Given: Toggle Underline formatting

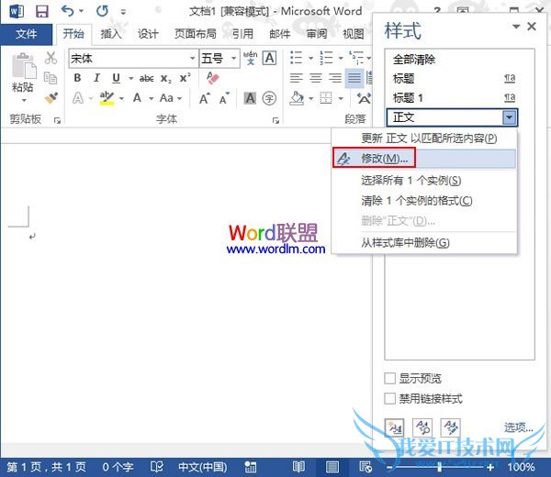Looking at the screenshot, I should pos(116,78).
